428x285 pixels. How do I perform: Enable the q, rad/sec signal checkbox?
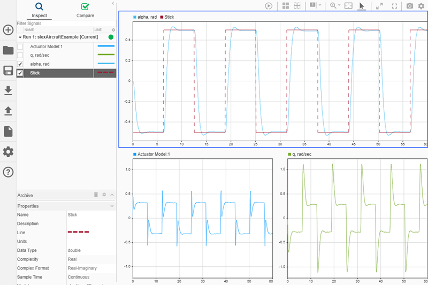[x=20, y=55]
